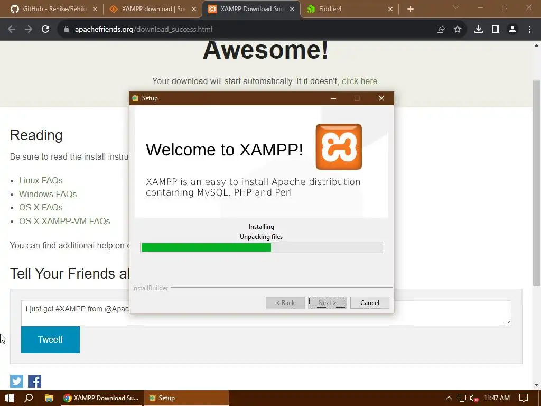Click the Chrome forward arrow

(x=29, y=30)
